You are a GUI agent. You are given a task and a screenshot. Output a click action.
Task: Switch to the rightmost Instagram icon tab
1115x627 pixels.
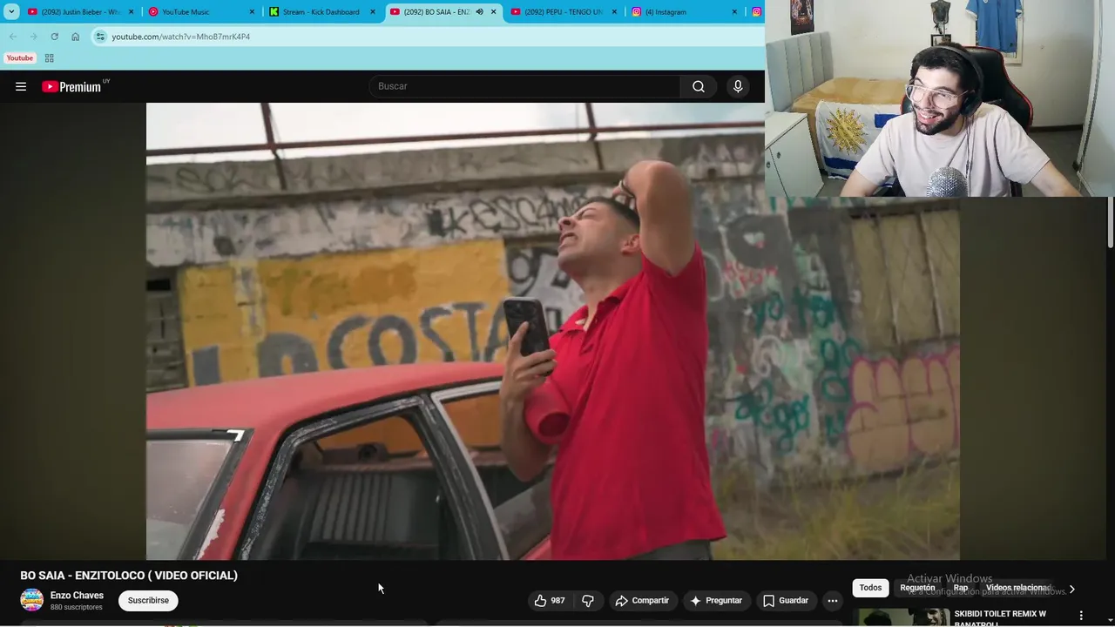click(x=756, y=12)
